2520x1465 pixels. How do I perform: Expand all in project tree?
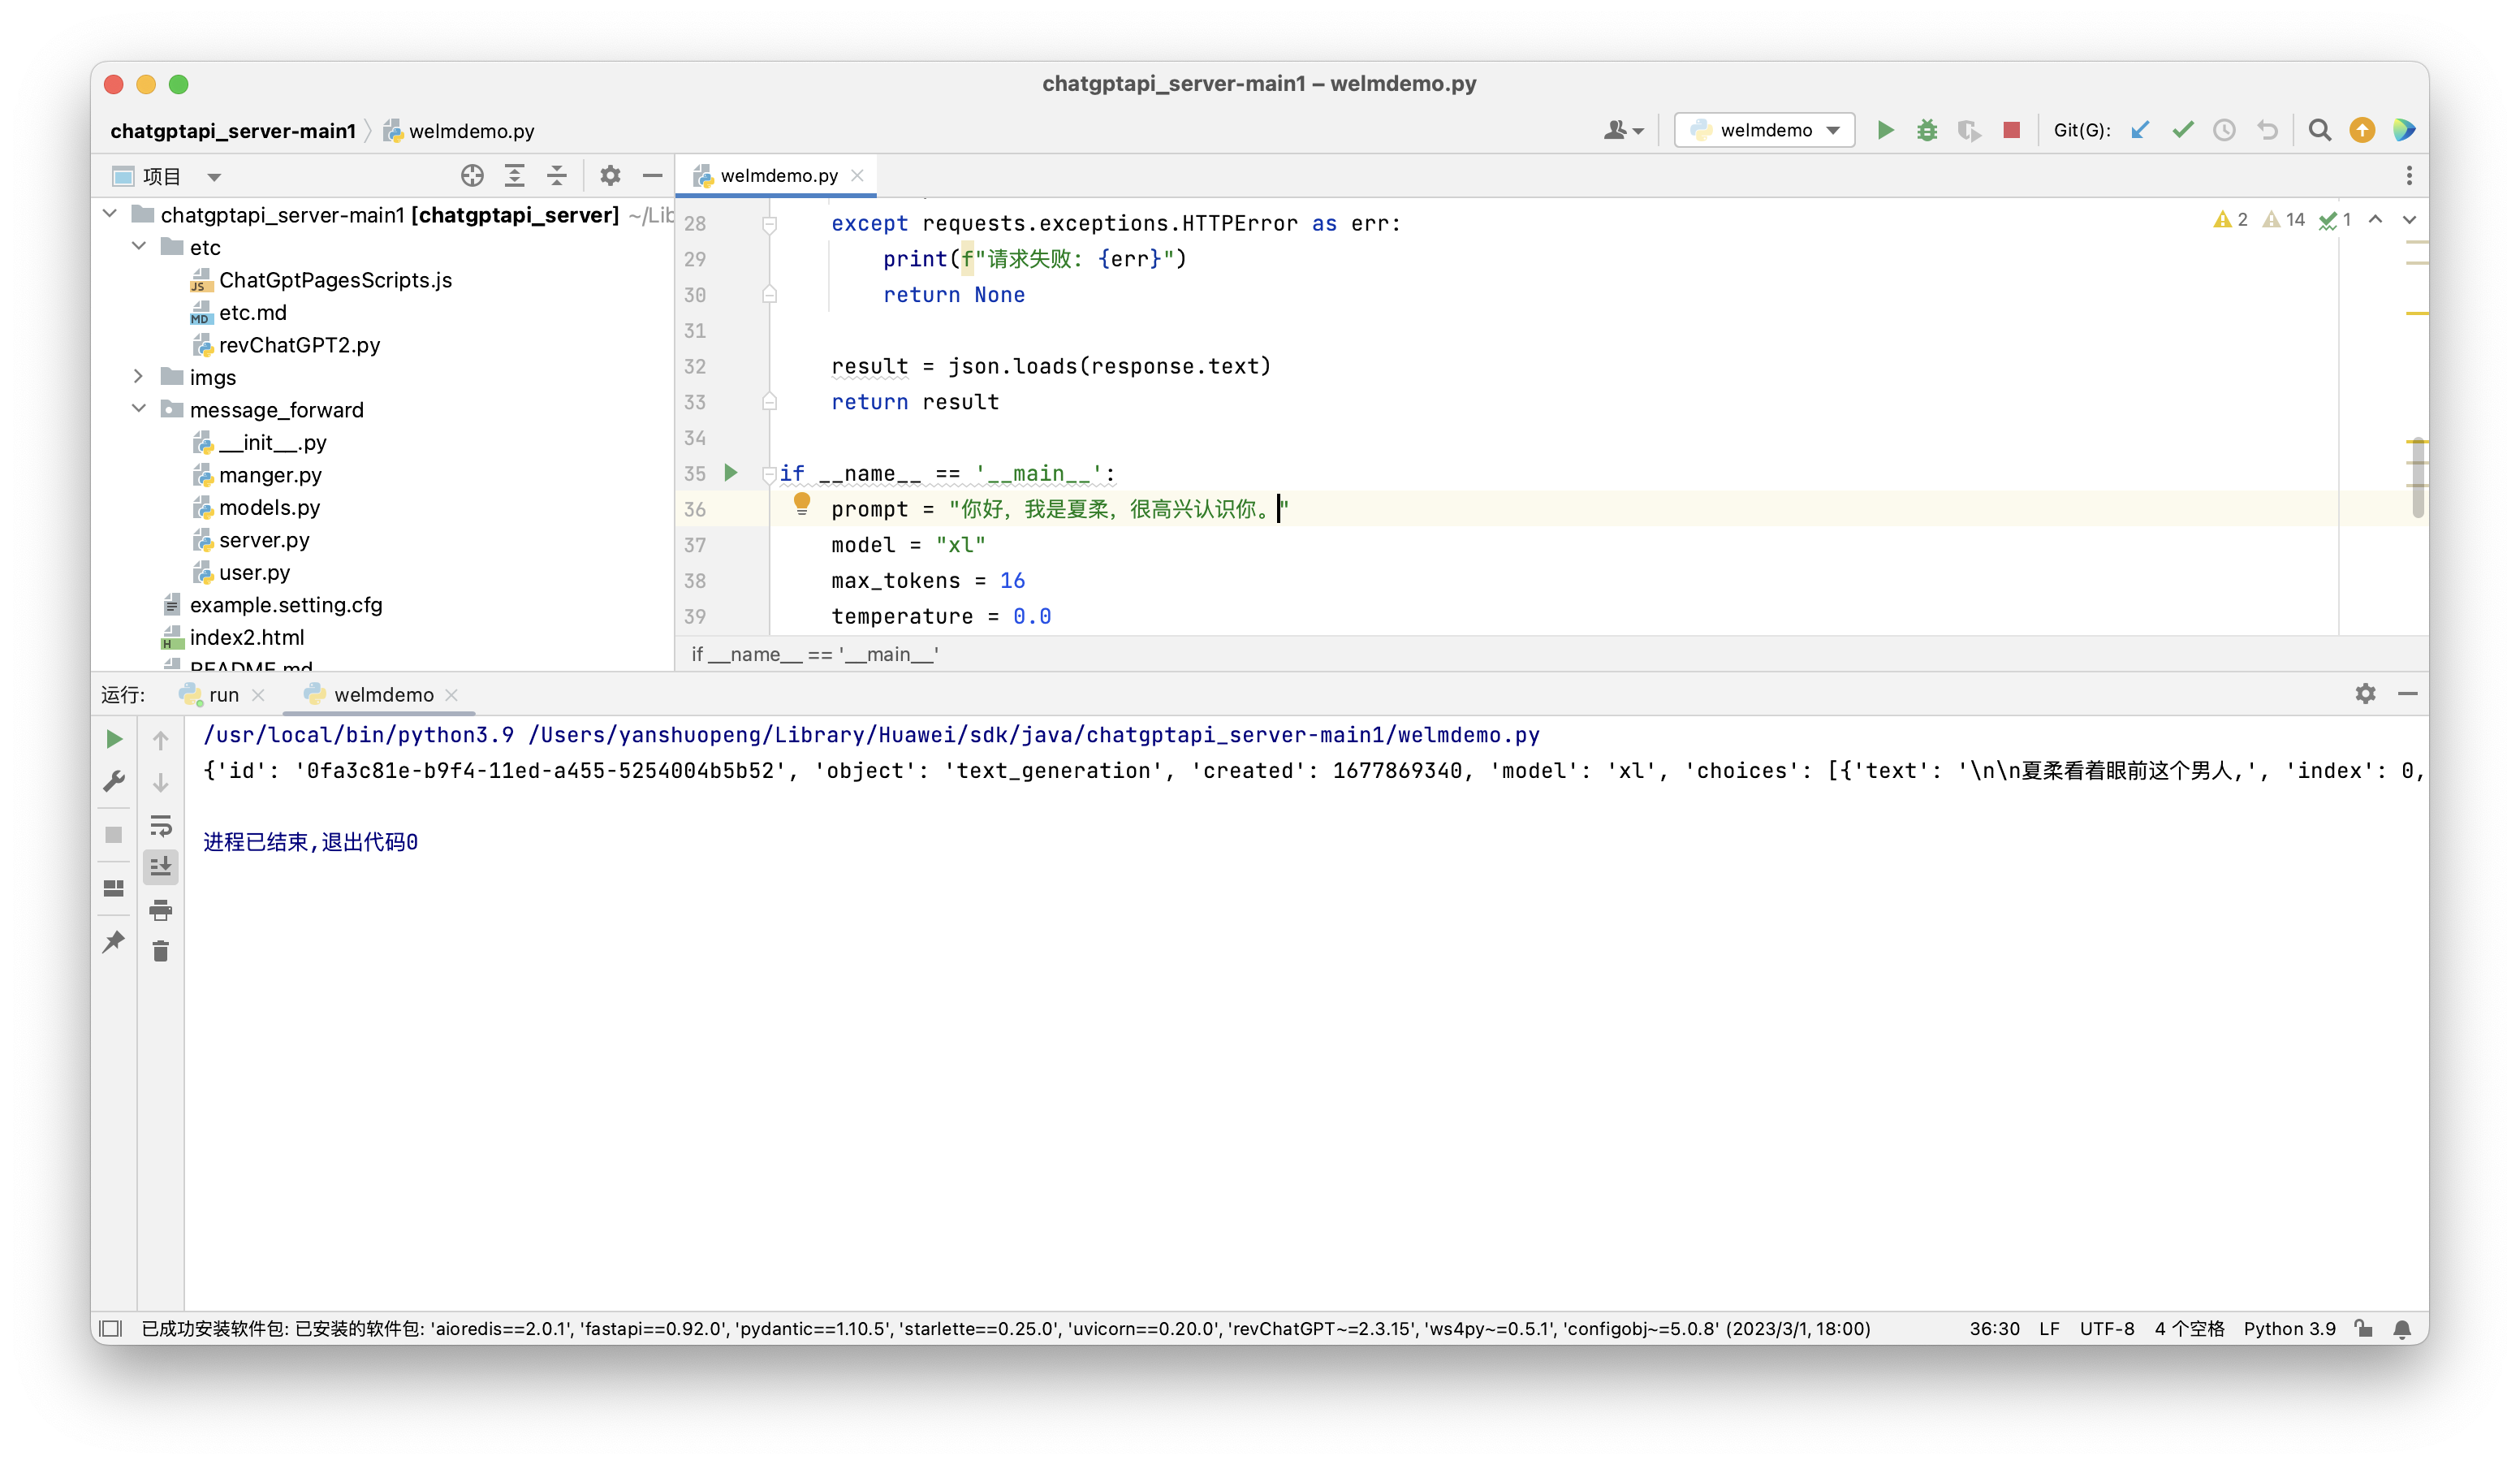coord(514,176)
